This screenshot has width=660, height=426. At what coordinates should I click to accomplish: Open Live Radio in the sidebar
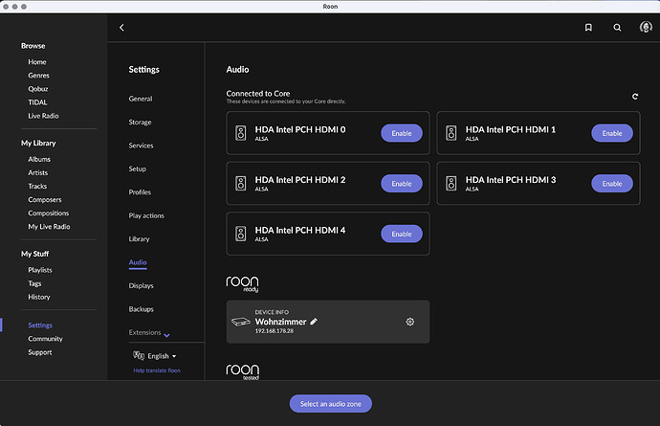click(43, 116)
